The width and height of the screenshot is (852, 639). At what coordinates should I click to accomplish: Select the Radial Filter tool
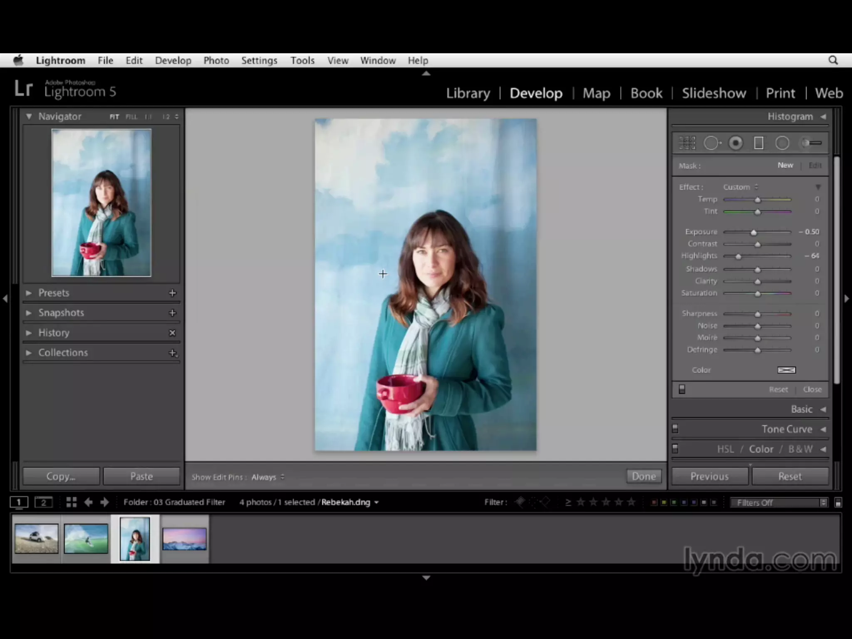pyautogui.click(x=782, y=143)
